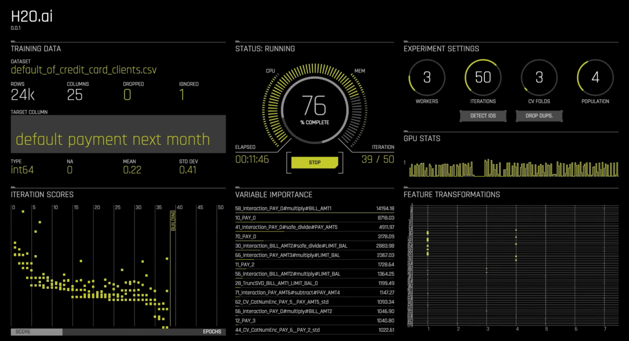Stop the running experiment
Screen dimensions: 629x341
(314, 162)
